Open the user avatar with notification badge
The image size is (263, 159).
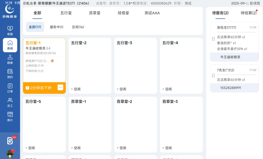coord(10,154)
